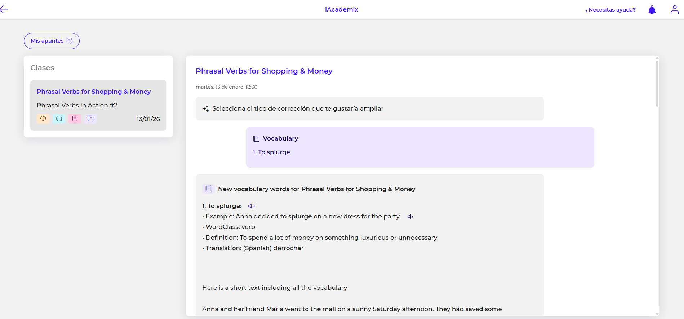
Task: Select the Vocabulary correction bubble
Action: (x=420, y=147)
